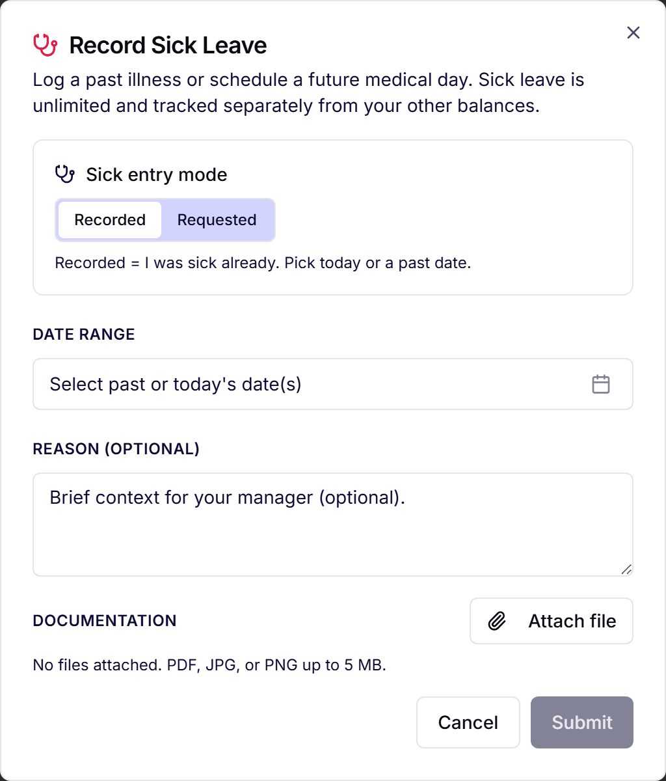Click the DOCUMENTATION section label
Image resolution: width=666 pixels, height=781 pixels.
105,621
